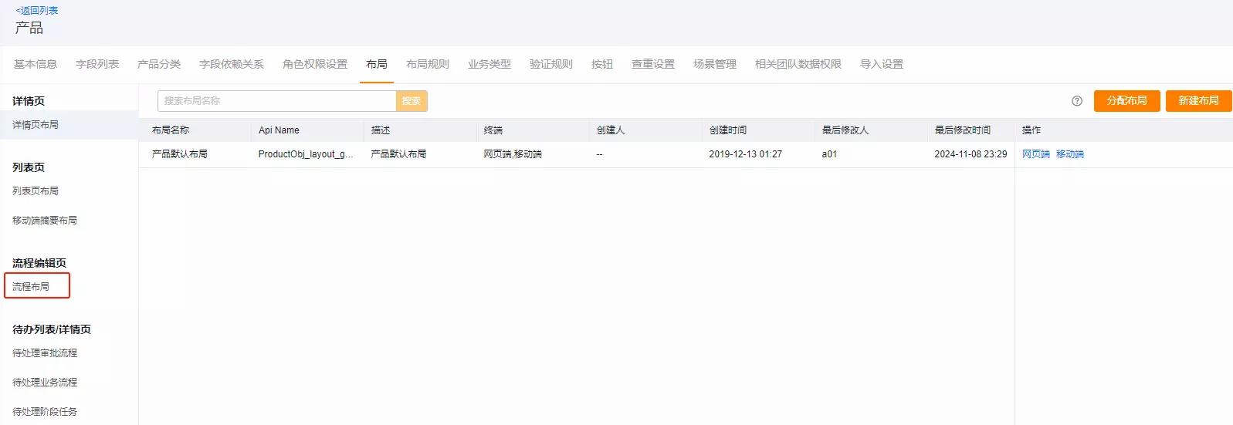Select 待处理业务流程 in the sidebar
1233x425 pixels.
click(45, 383)
